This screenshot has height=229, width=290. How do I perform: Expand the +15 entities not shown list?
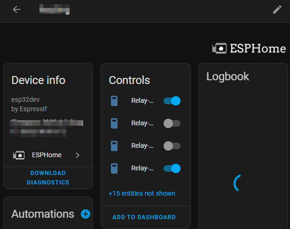[141, 193]
